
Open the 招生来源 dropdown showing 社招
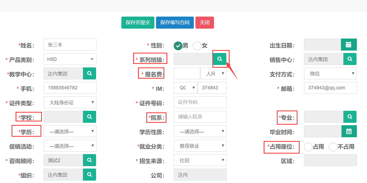200,160
